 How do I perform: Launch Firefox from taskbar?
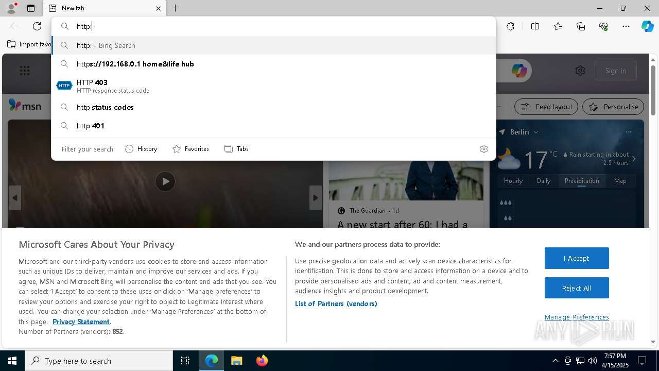[x=262, y=361]
